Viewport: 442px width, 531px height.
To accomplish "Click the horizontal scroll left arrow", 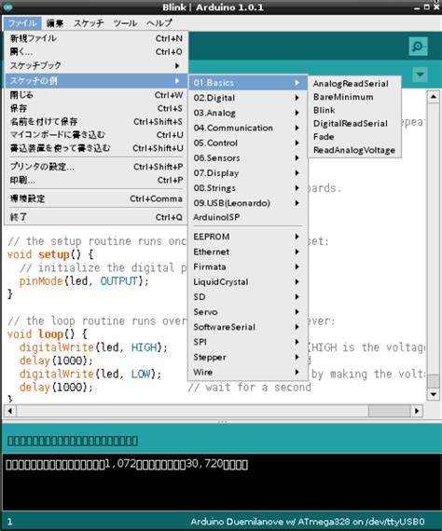I will point(10,411).
